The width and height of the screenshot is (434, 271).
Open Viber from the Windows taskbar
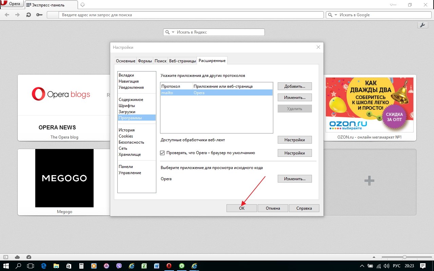coord(119,266)
